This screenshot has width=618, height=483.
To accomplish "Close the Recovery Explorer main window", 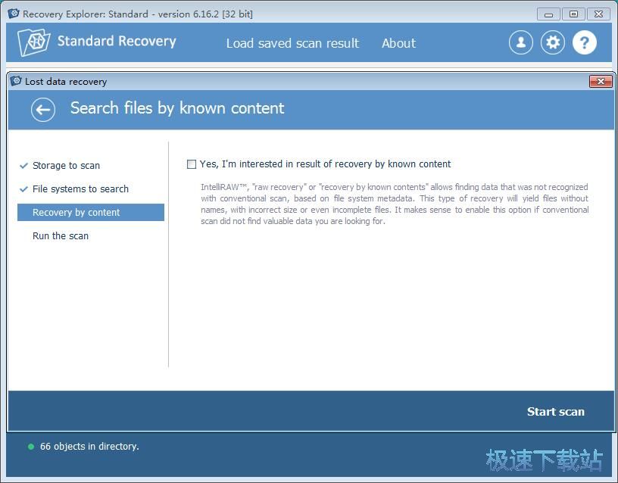I will pyautogui.click(x=598, y=14).
